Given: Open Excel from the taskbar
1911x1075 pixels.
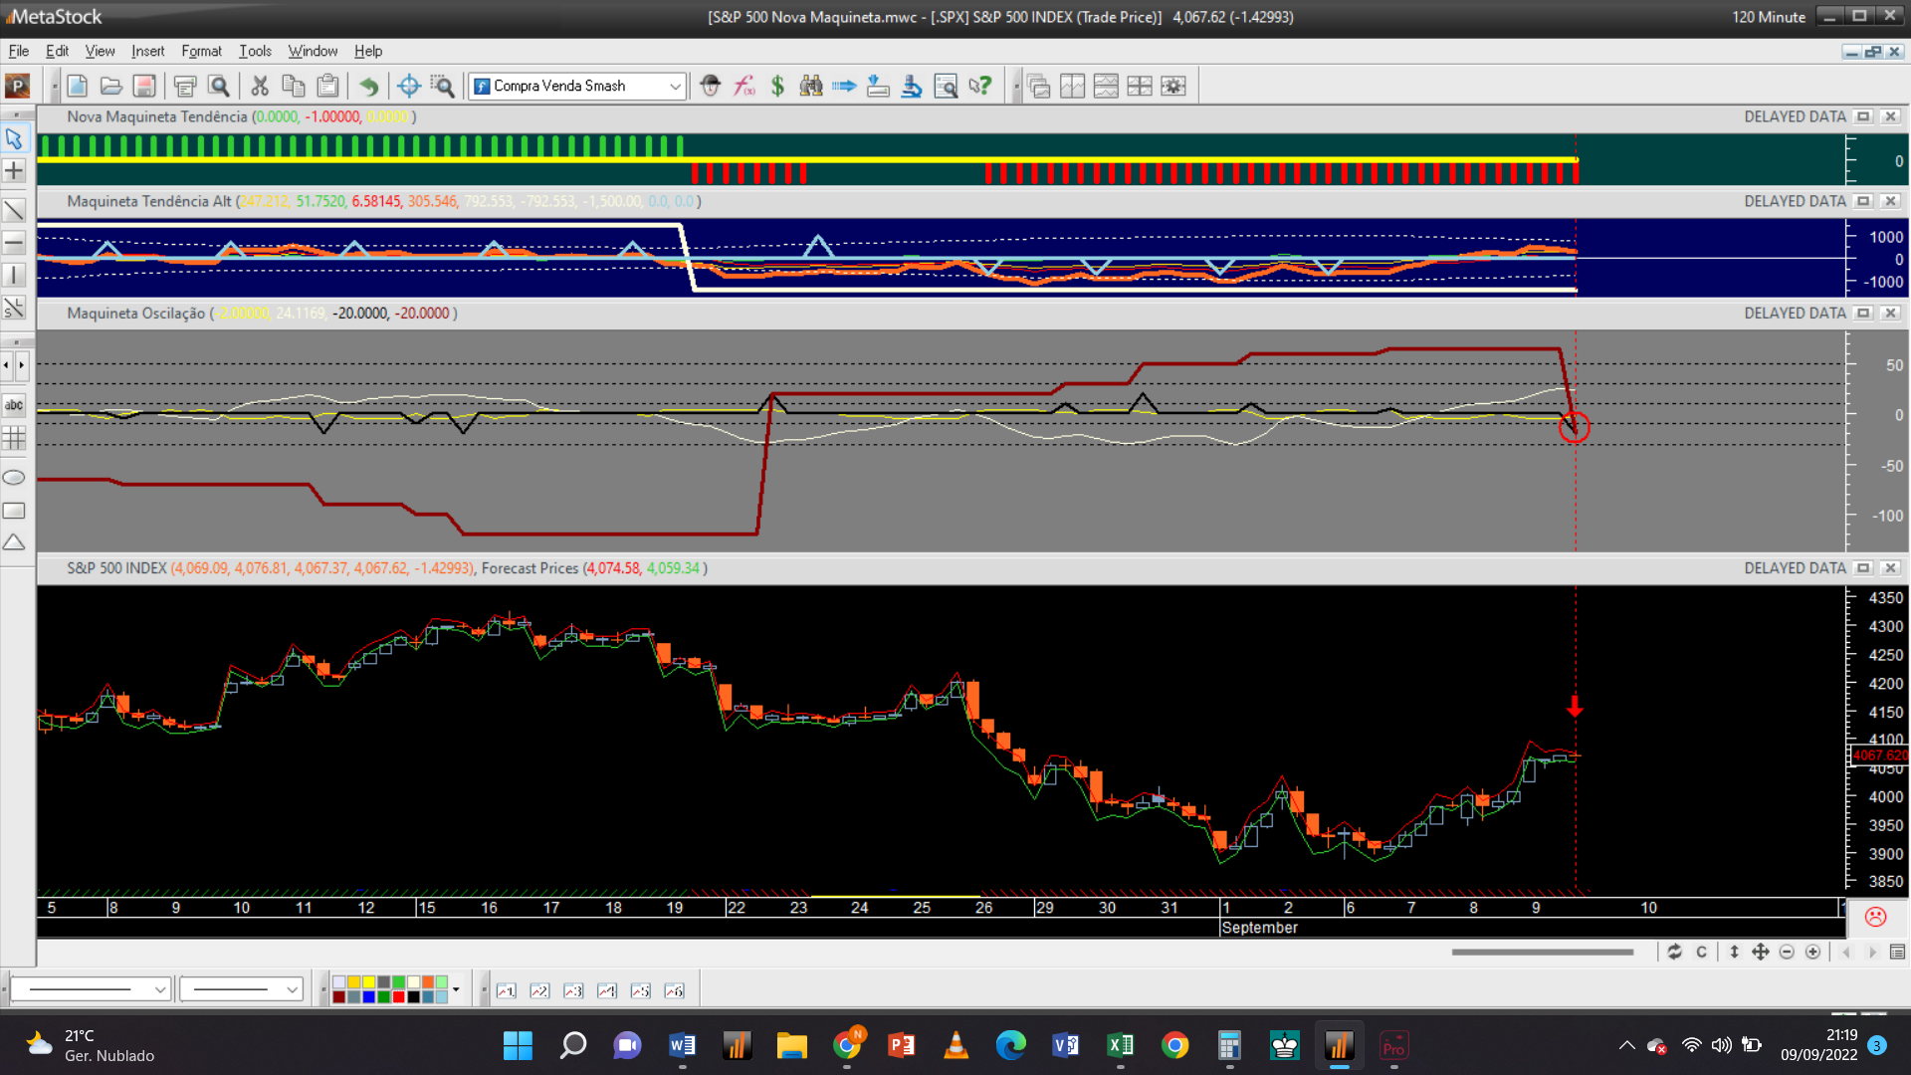Looking at the screenshot, I should (1120, 1045).
